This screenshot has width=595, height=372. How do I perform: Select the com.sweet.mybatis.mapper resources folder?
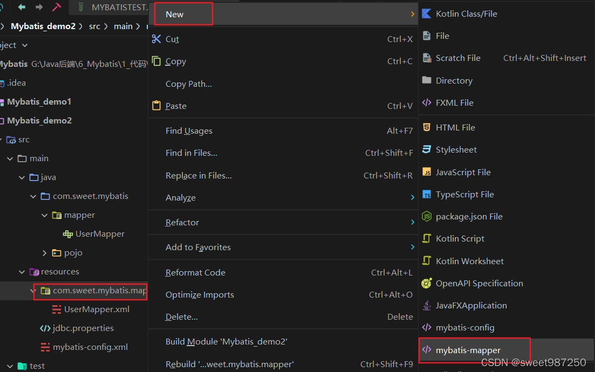[x=74, y=291]
